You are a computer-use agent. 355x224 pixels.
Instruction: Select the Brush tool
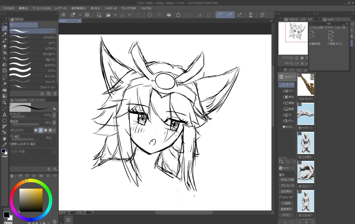pyautogui.click(x=4, y=40)
